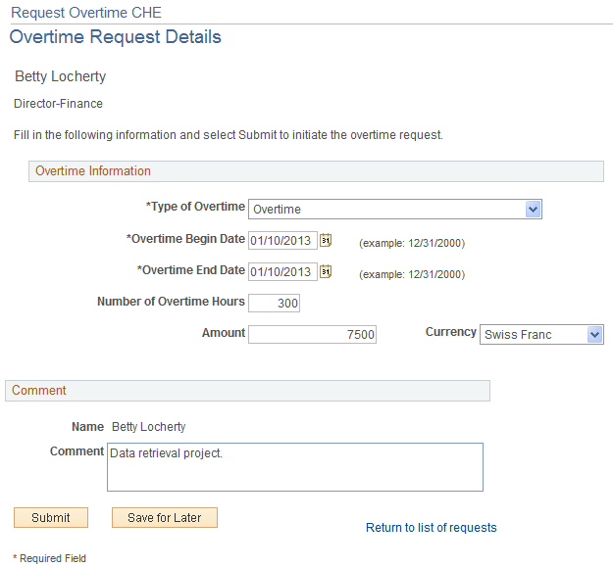Click the Required Field footnote
The width and height of the screenshot is (613, 568).
point(50,558)
